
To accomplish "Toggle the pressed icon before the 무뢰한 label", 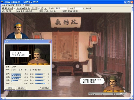I will pyautogui.click(x=39, y=8).
